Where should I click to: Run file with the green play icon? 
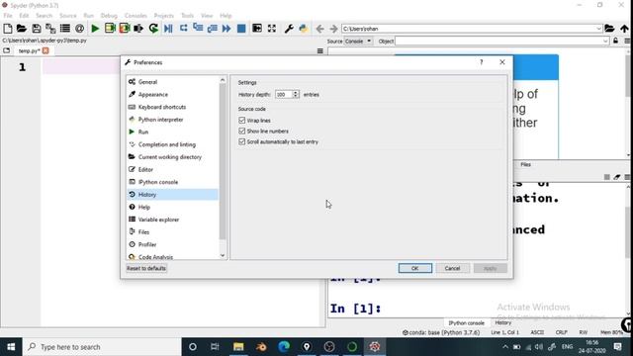(95, 29)
